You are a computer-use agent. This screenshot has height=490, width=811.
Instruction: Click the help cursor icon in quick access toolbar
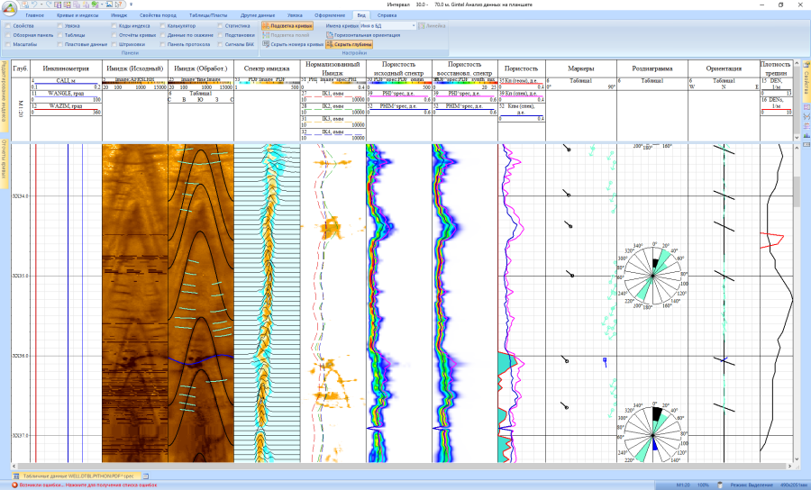(119, 5)
